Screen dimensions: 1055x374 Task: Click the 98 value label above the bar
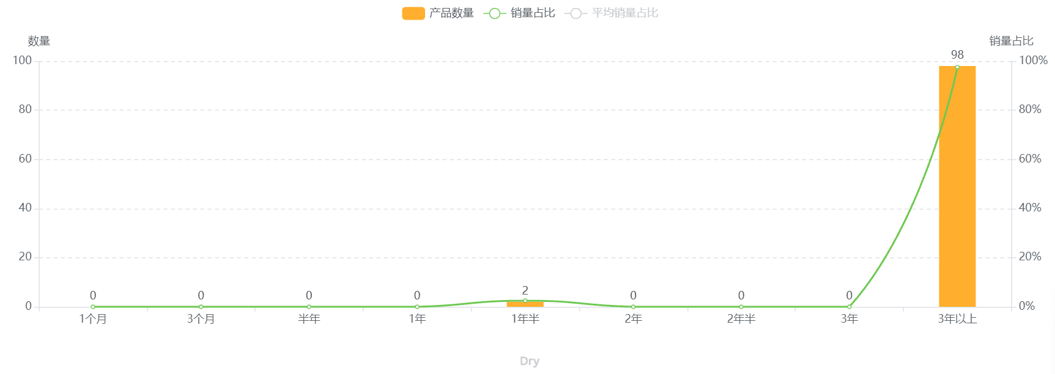957,55
